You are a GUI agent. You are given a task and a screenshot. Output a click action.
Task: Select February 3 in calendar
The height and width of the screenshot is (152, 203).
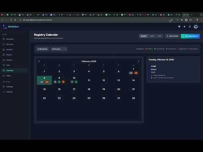point(74,71)
